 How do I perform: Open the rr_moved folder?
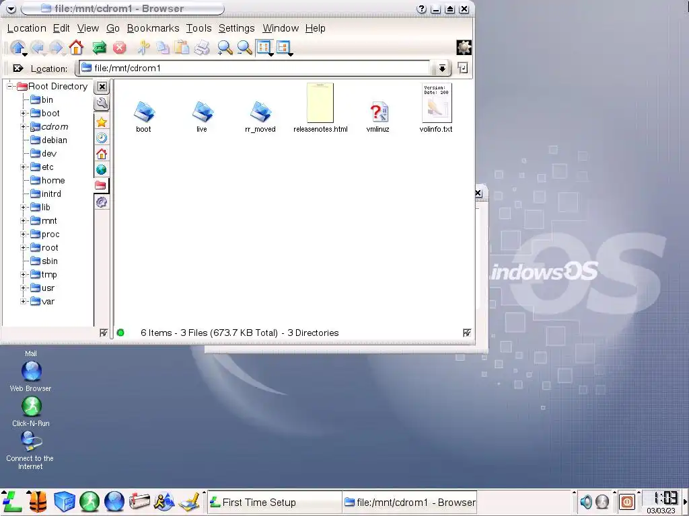click(x=260, y=117)
